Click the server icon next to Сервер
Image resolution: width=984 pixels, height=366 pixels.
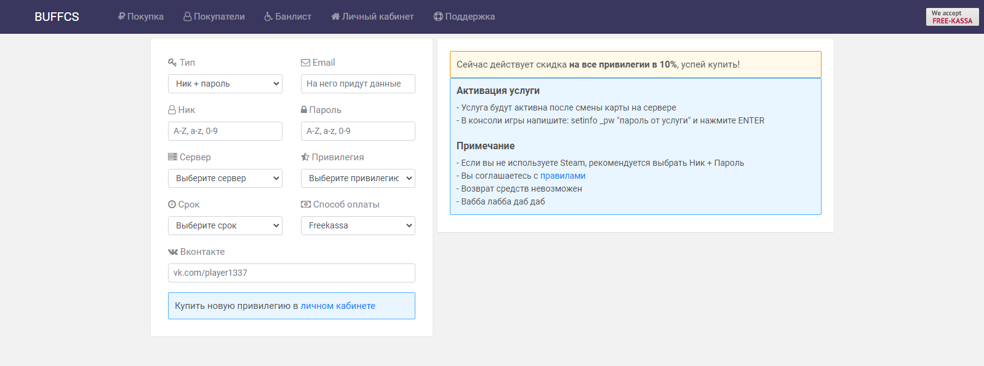tap(172, 157)
